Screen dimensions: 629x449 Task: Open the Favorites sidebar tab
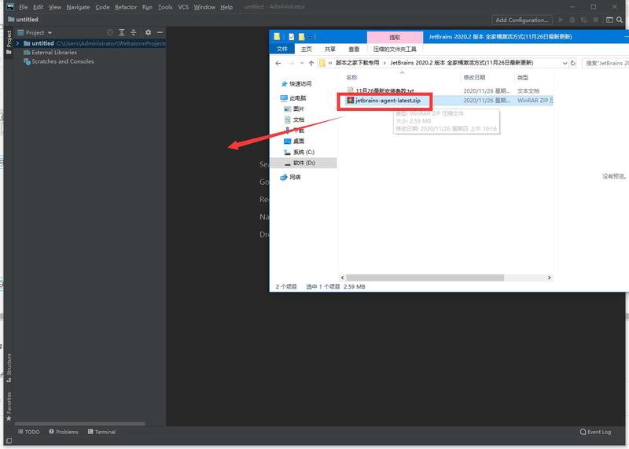9,406
